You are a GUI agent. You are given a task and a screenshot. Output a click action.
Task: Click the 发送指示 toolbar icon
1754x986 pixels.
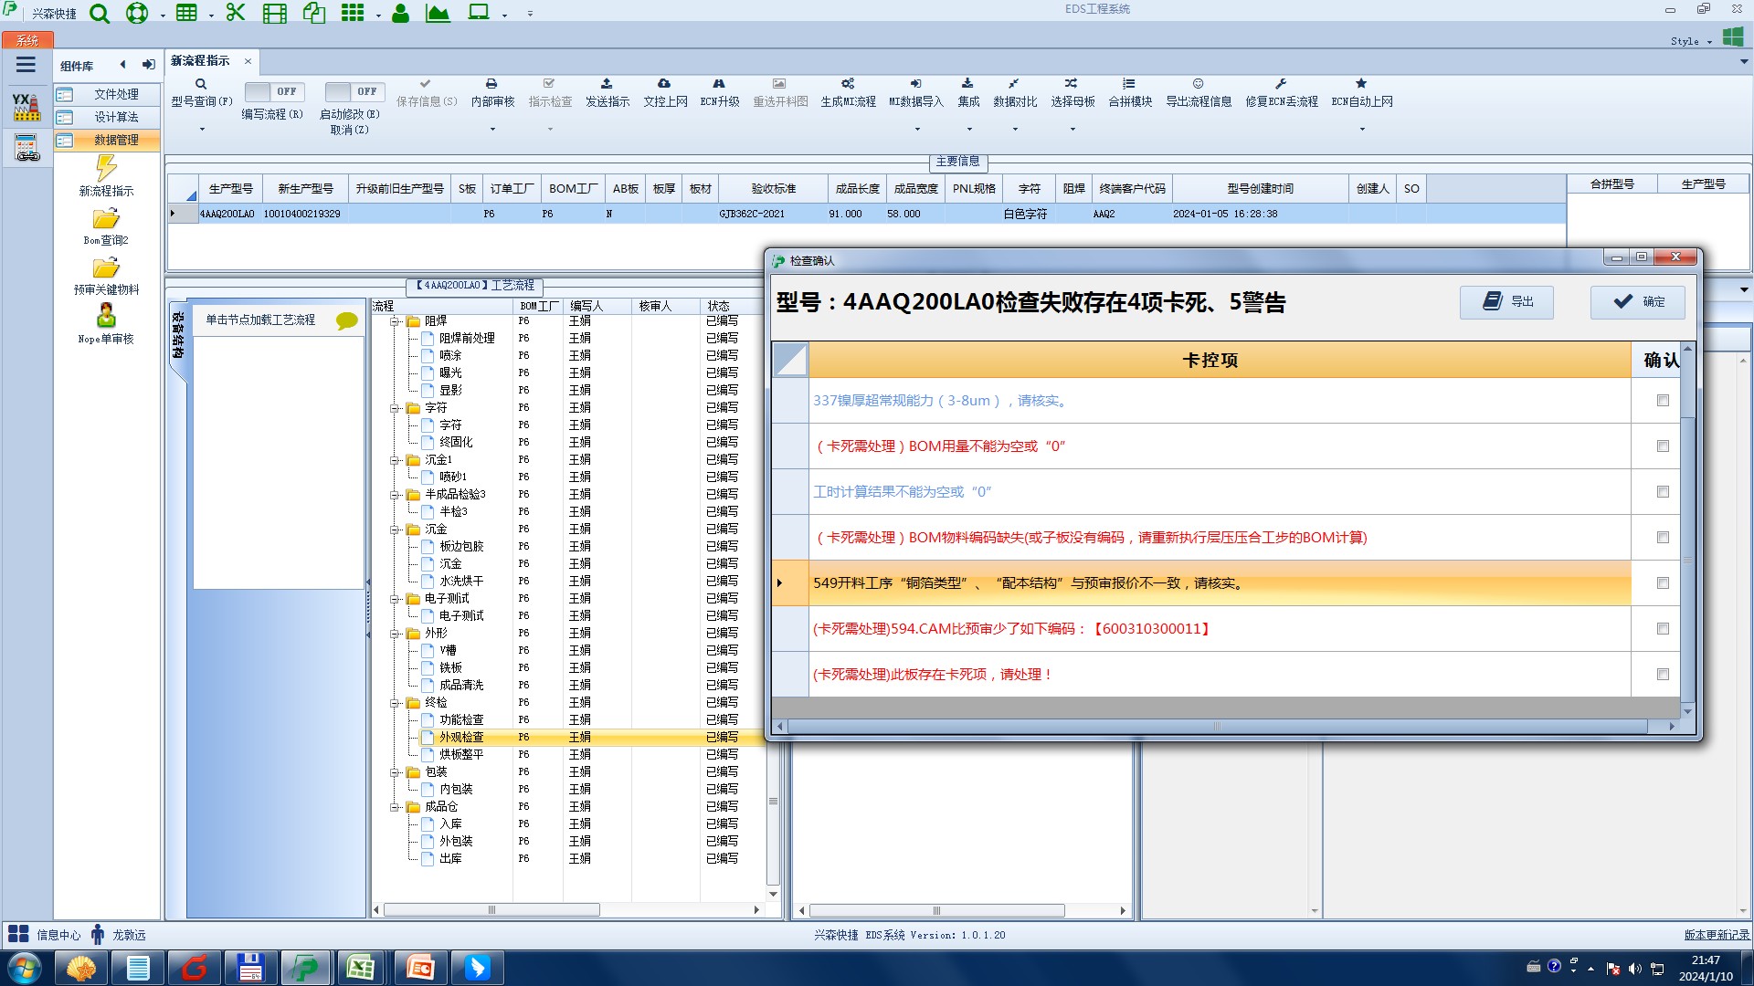pyautogui.click(x=607, y=84)
